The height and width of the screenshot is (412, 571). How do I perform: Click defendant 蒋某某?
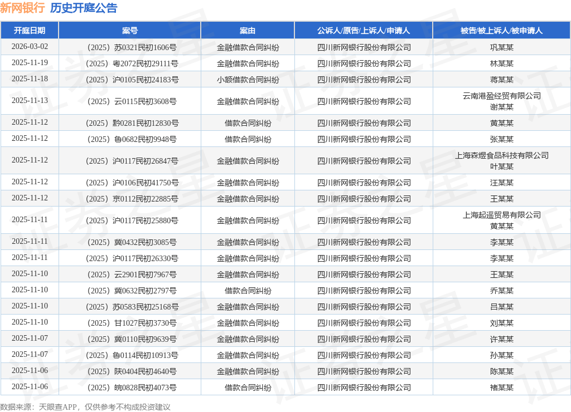[501, 80]
